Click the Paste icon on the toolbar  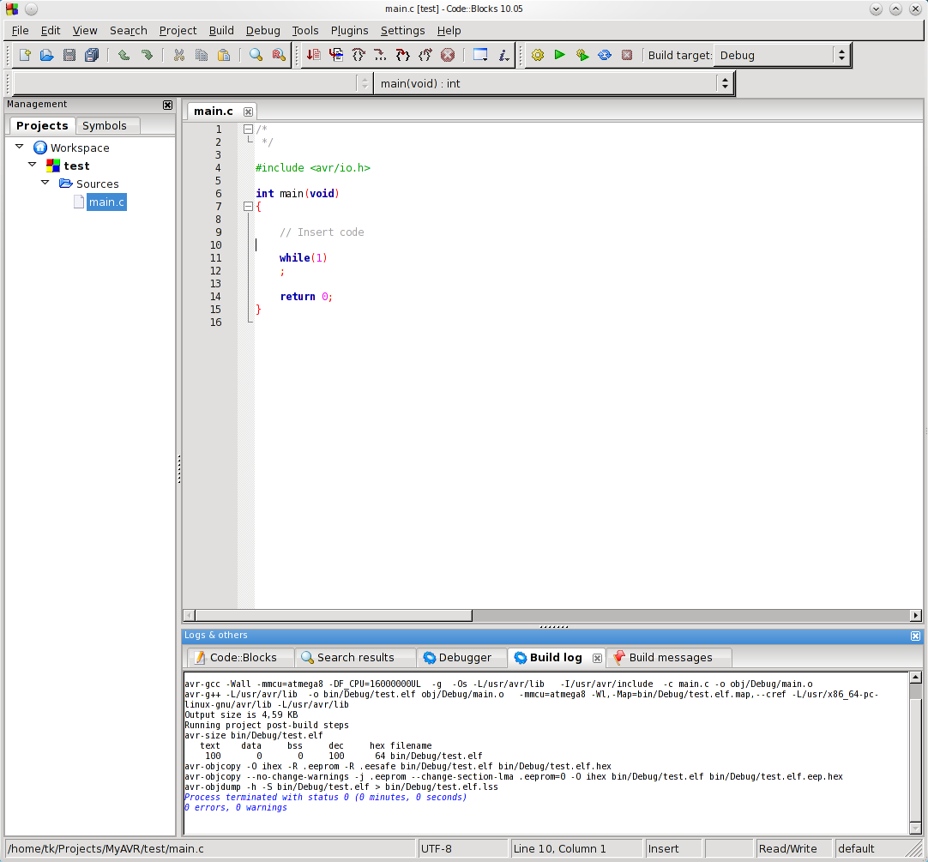(224, 54)
